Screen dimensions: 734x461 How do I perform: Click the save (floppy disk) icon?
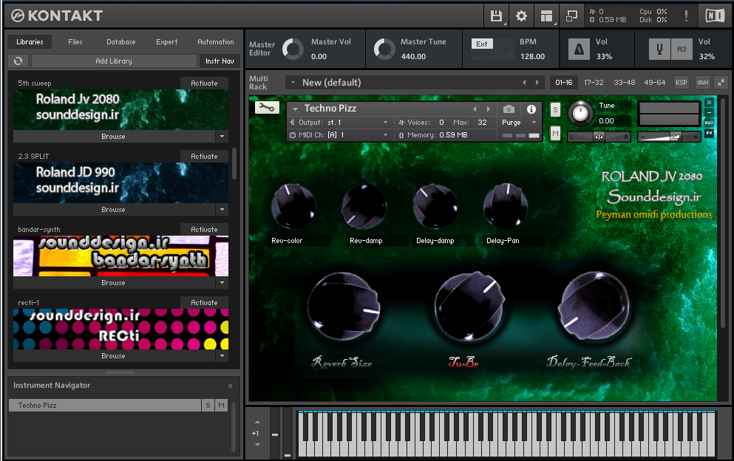[x=496, y=16]
